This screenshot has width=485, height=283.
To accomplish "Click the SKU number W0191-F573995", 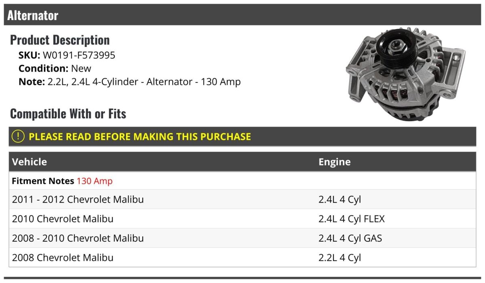I will (x=79, y=55).
